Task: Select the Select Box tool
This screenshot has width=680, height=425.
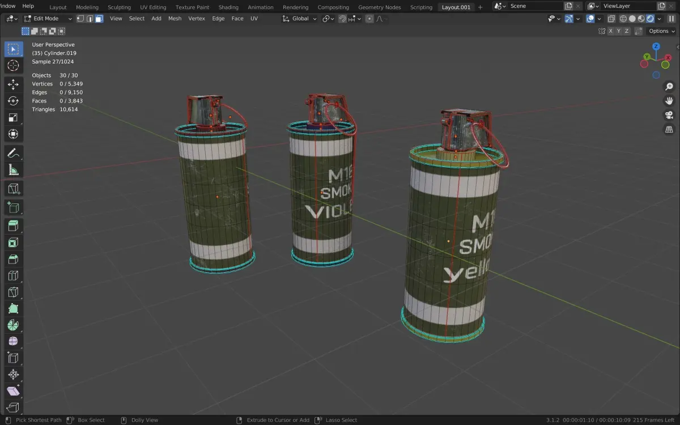Action: [x=13, y=49]
